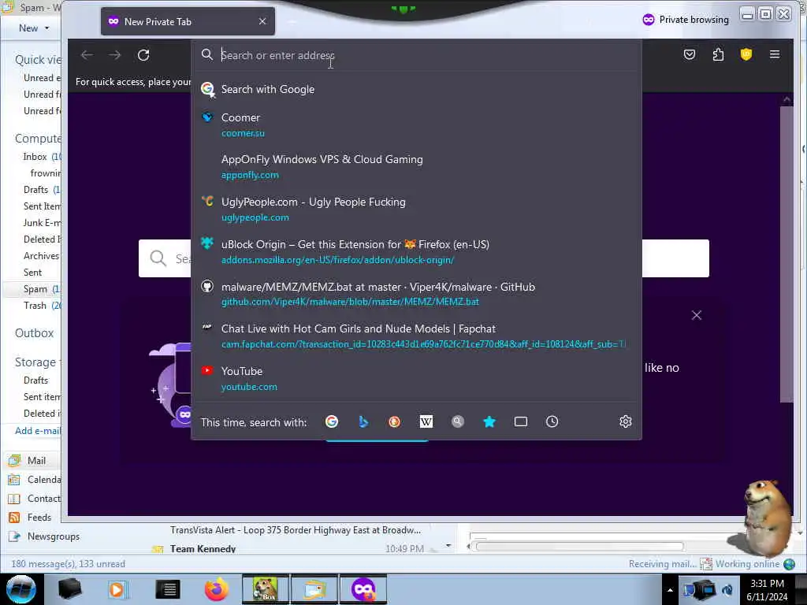Open the uBlock Origin shield icon
The width and height of the screenshot is (807, 605).
pos(746,54)
